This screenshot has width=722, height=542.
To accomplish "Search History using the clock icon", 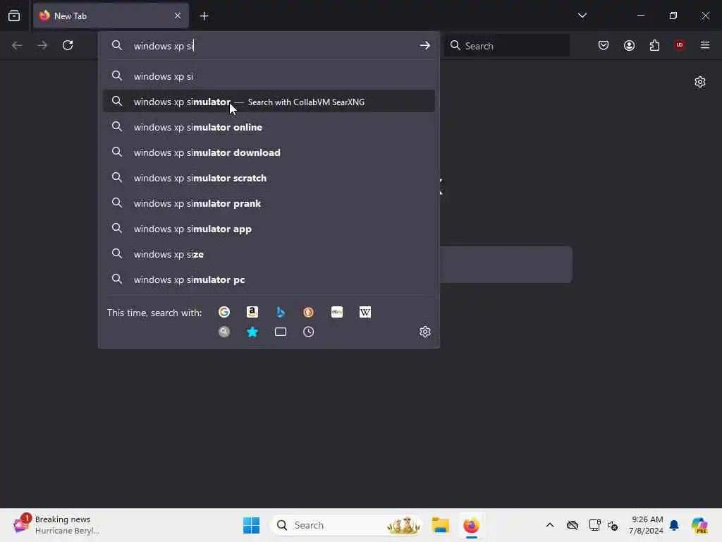I will click(309, 332).
